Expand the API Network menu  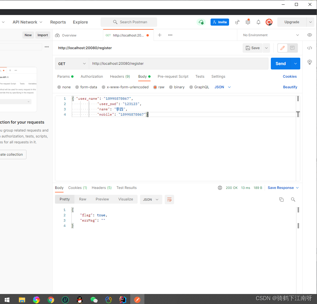coord(28,22)
